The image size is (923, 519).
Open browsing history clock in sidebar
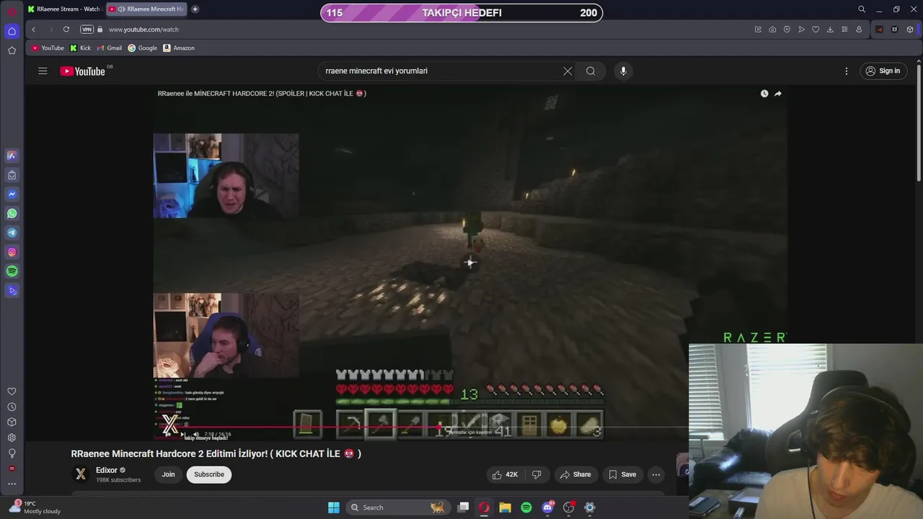coord(12,407)
